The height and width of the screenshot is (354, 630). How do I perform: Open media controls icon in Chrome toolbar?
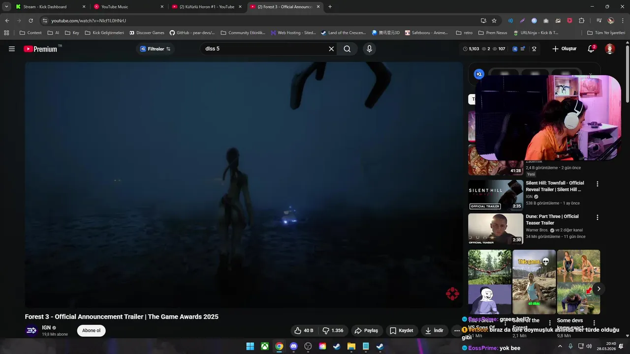point(599,21)
